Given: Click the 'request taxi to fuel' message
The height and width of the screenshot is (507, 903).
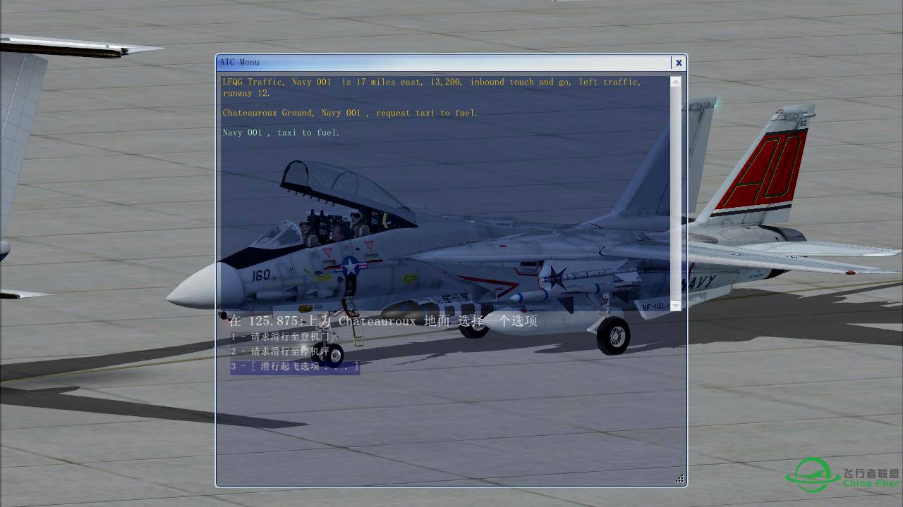Looking at the screenshot, I should (350, 113).
